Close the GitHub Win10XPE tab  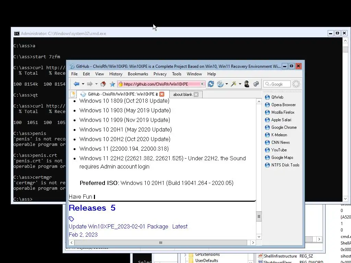[162, 94]
